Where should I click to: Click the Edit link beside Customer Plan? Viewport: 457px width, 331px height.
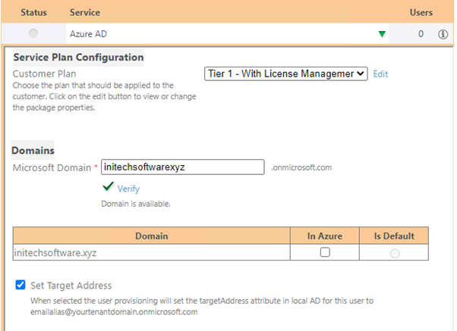click(380, 74)
